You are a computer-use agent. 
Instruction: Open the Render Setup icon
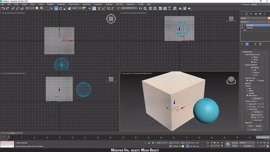180,8
